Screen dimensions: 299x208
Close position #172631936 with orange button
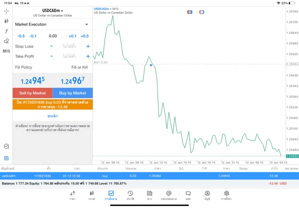pyautogui.click(x=53, y=105)
